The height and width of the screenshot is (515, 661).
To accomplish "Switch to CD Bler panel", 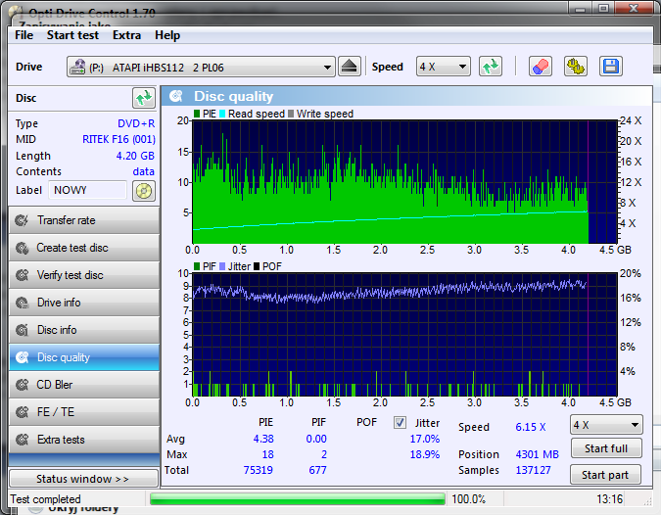I will coord(84,385).
